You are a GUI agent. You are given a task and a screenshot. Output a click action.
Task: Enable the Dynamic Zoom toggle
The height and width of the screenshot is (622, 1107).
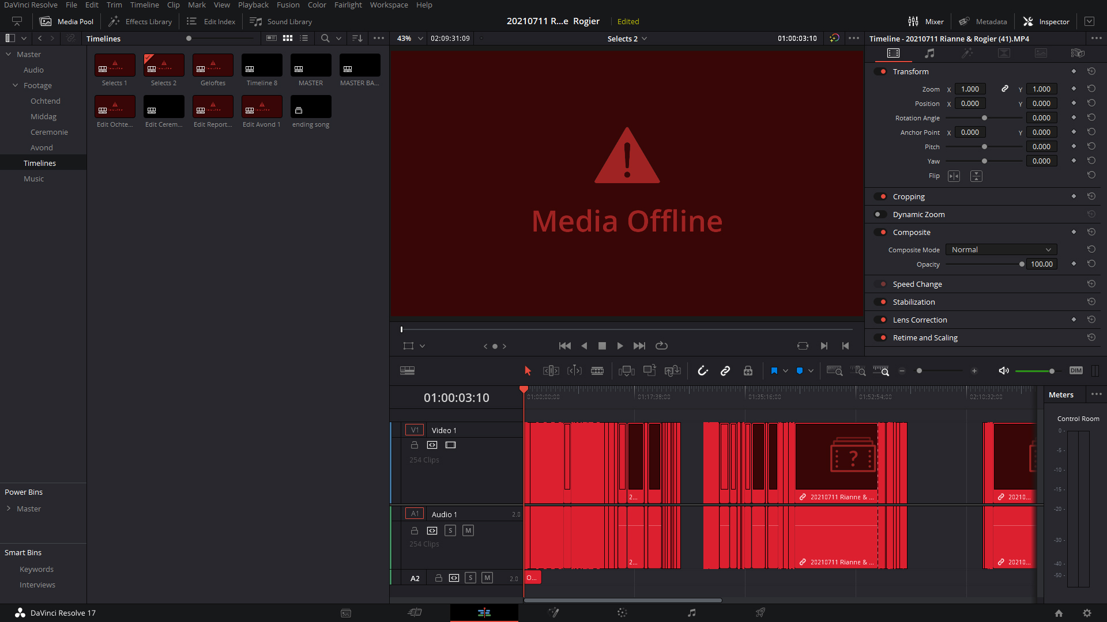point(880,214)
